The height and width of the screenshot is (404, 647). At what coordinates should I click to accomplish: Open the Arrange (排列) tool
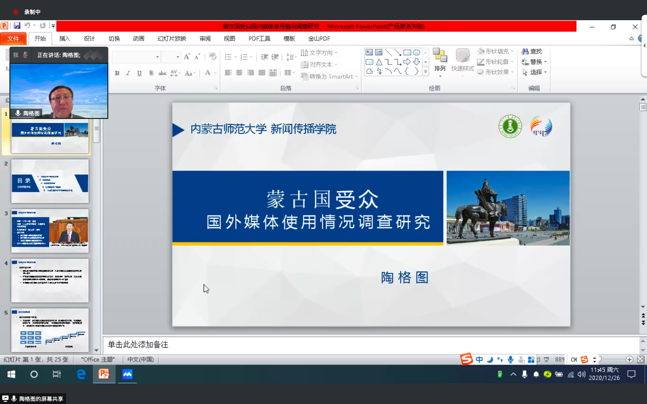click(x=440, y=61)
